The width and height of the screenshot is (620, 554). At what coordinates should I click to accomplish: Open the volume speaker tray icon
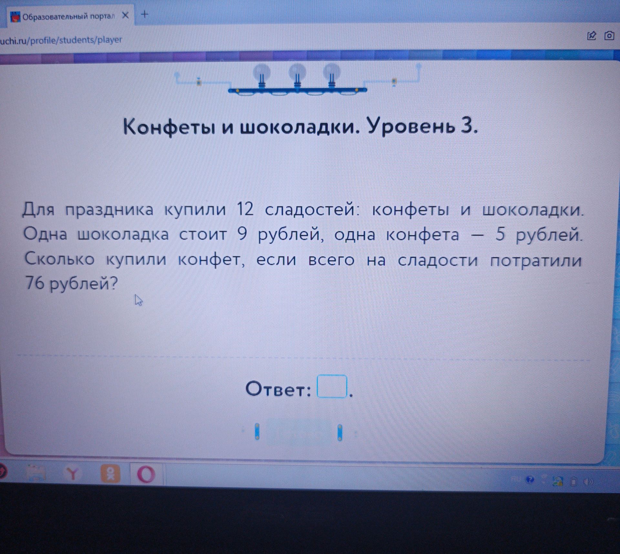coord(588,482)
